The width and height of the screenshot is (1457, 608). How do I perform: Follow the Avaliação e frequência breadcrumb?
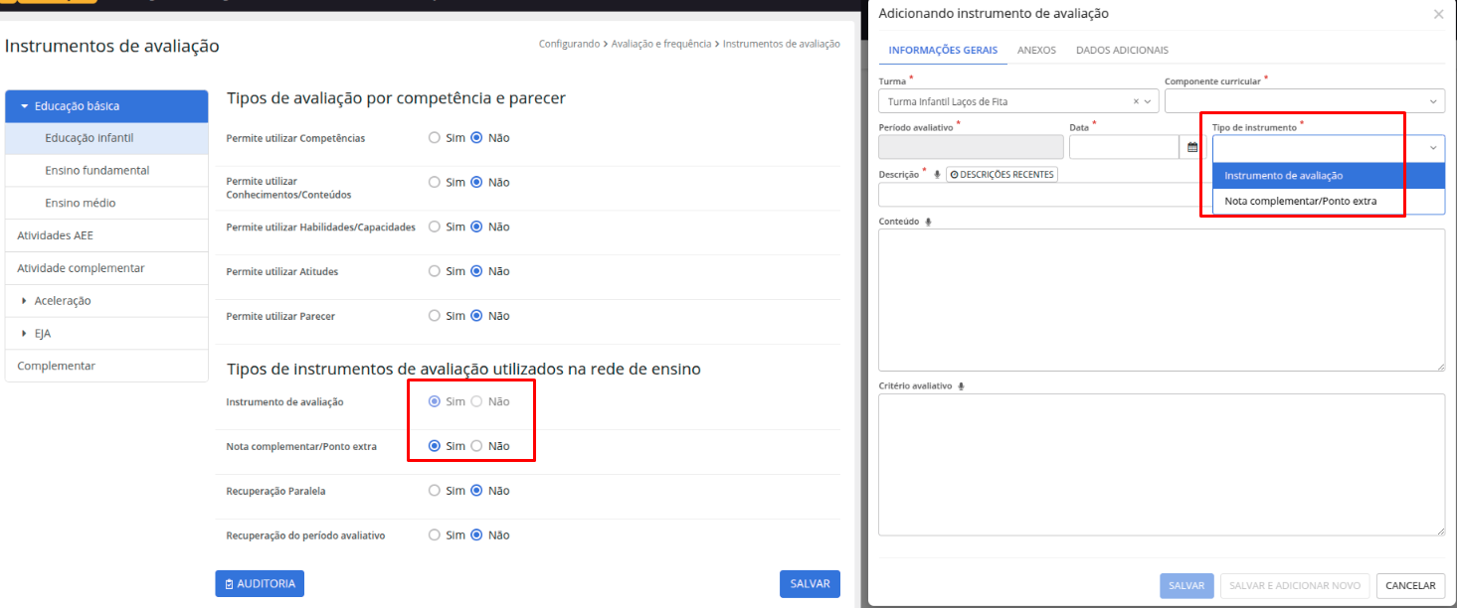click(x=661, y=44)
